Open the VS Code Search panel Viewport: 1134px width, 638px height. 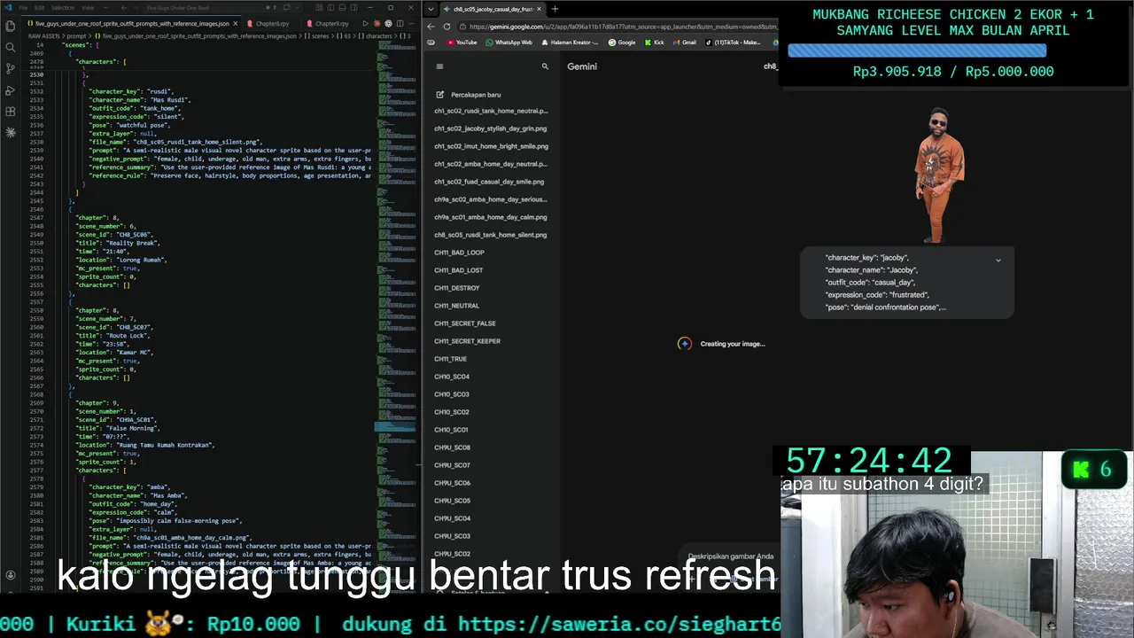(11, 47)
